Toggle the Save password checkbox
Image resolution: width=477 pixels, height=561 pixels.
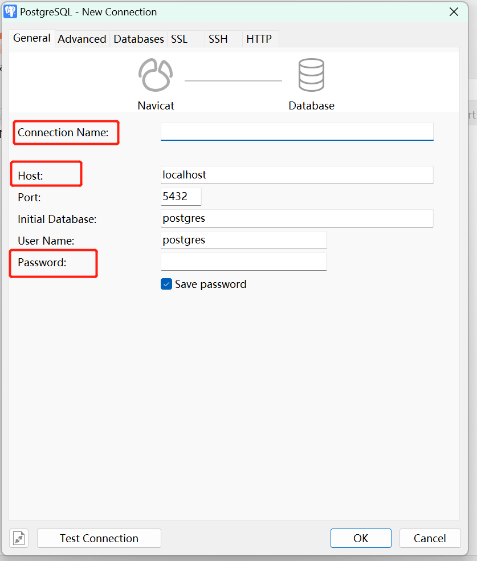pos(166,284)
